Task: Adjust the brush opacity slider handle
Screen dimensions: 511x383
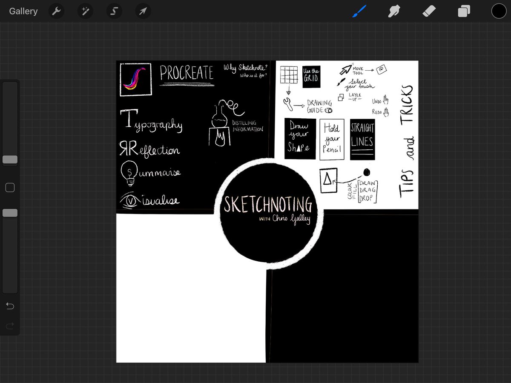Action: coord(10,213)
